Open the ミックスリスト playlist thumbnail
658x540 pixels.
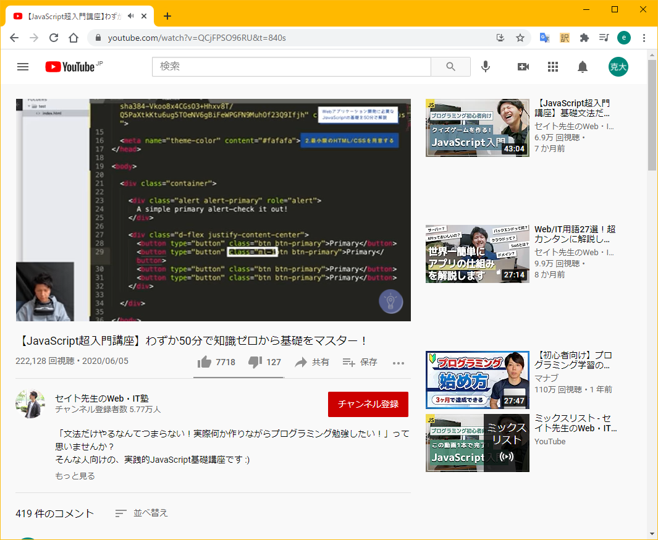click(x=478, y=443)
